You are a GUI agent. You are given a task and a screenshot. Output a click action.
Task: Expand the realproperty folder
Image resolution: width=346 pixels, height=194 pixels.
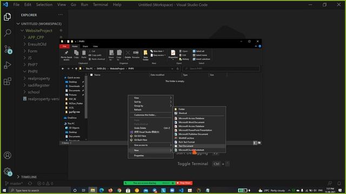(24, 78)
